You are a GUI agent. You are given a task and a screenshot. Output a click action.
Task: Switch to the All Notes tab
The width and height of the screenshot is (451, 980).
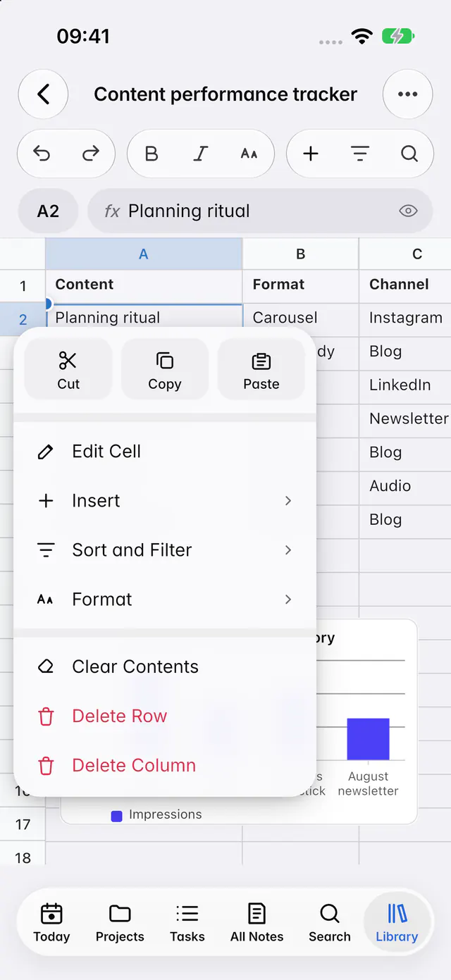tap(257, 923)
